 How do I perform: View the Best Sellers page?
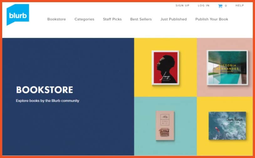point(141,19)
